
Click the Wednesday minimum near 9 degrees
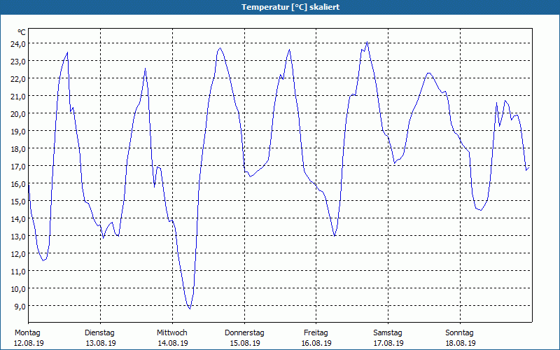190,308
